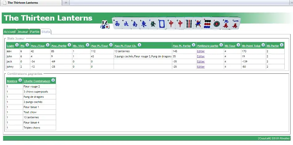Select The Thirteen Lanterns browser tab
Viewport: 293px width, 145px height.
pos(31,2)
